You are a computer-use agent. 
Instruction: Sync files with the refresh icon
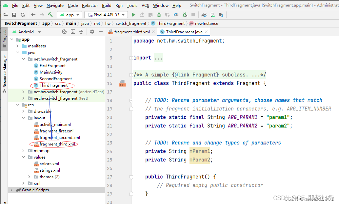pos(22,15)
